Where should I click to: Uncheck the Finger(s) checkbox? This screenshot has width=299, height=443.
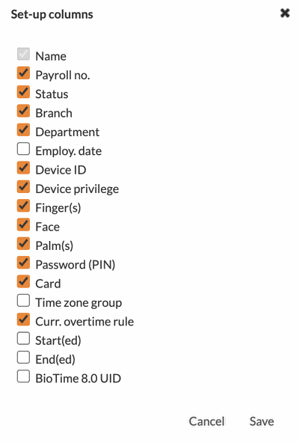[23, 205]
